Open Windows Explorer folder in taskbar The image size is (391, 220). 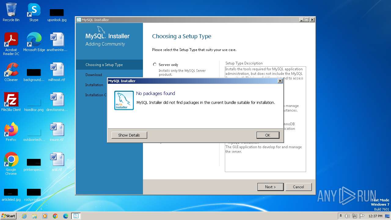35,216
